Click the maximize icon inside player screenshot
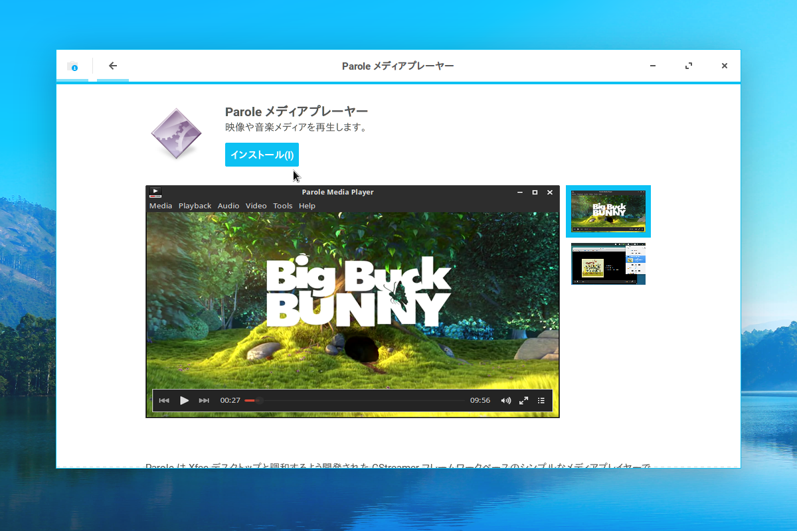797x531 pixels. tap(535, 192)
